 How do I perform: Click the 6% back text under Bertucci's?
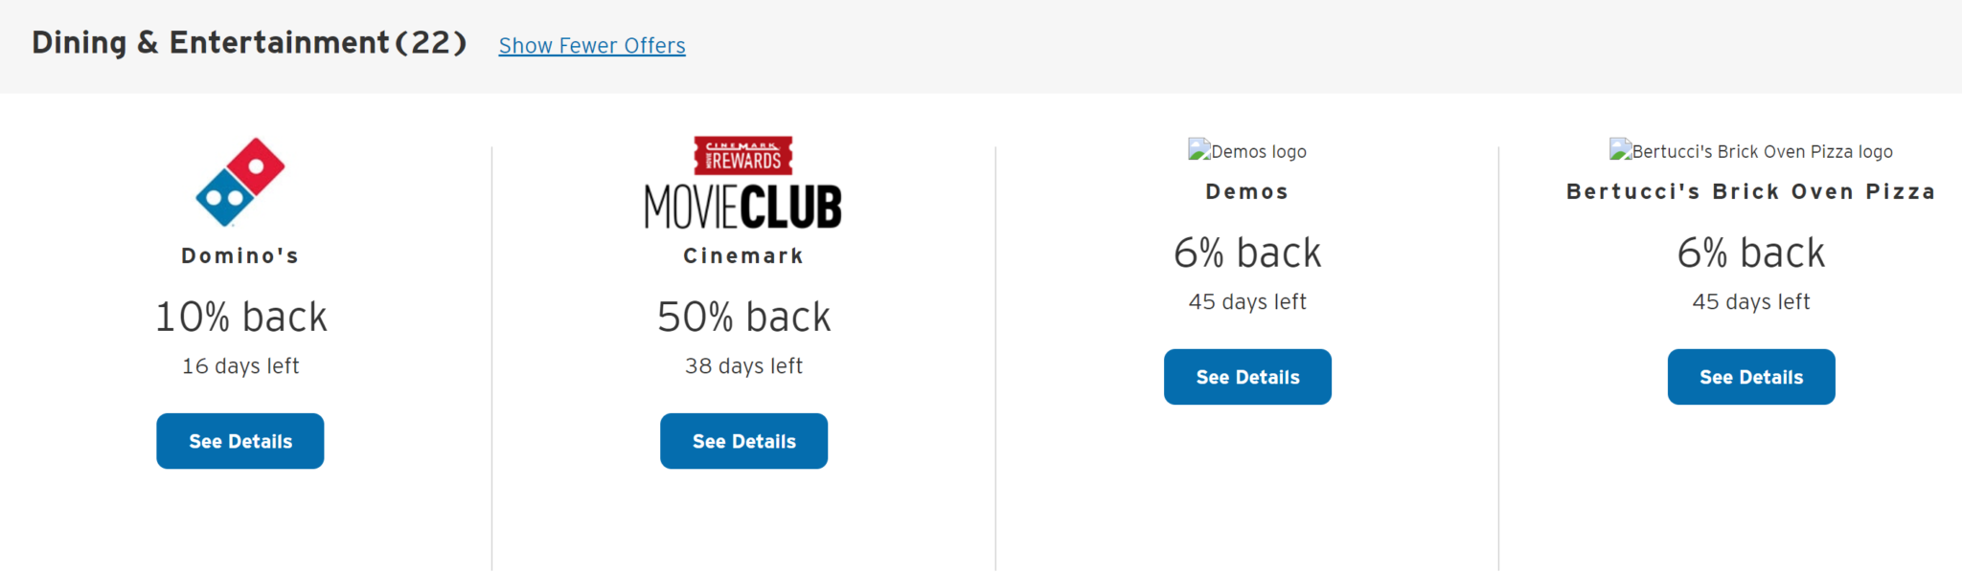1751,253
